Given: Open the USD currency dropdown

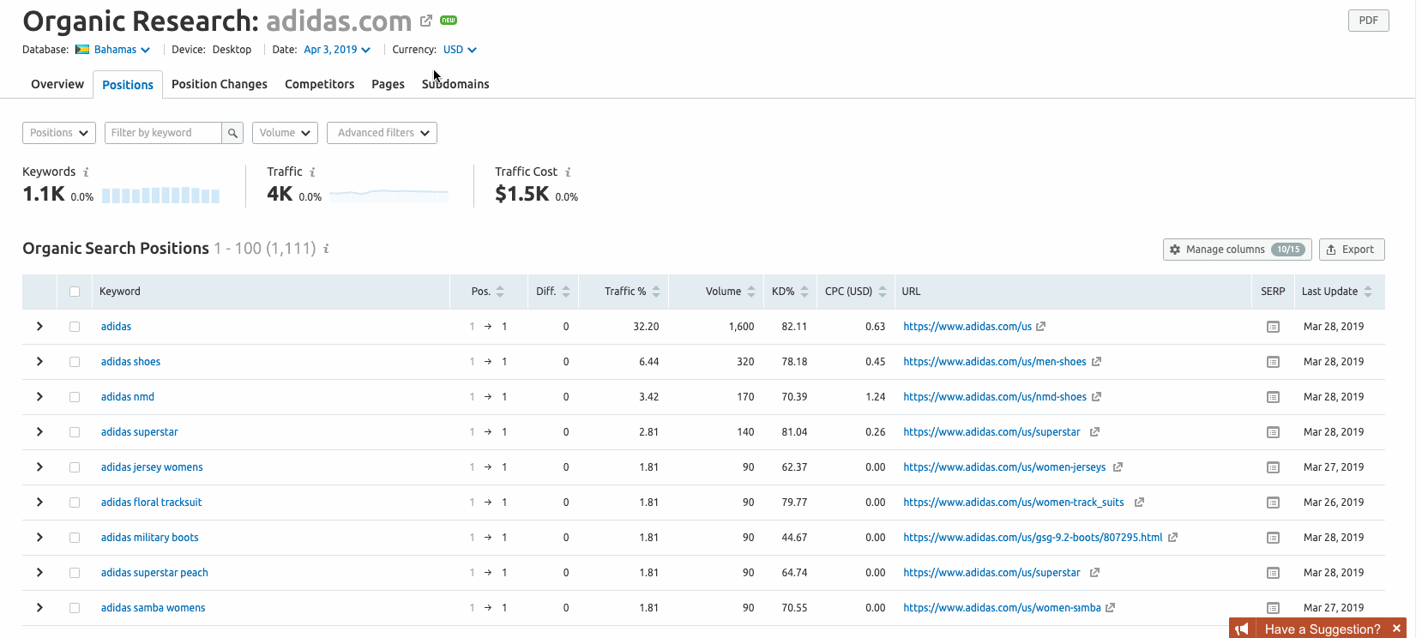Looking at the screenshot, I should pos(460,50).
